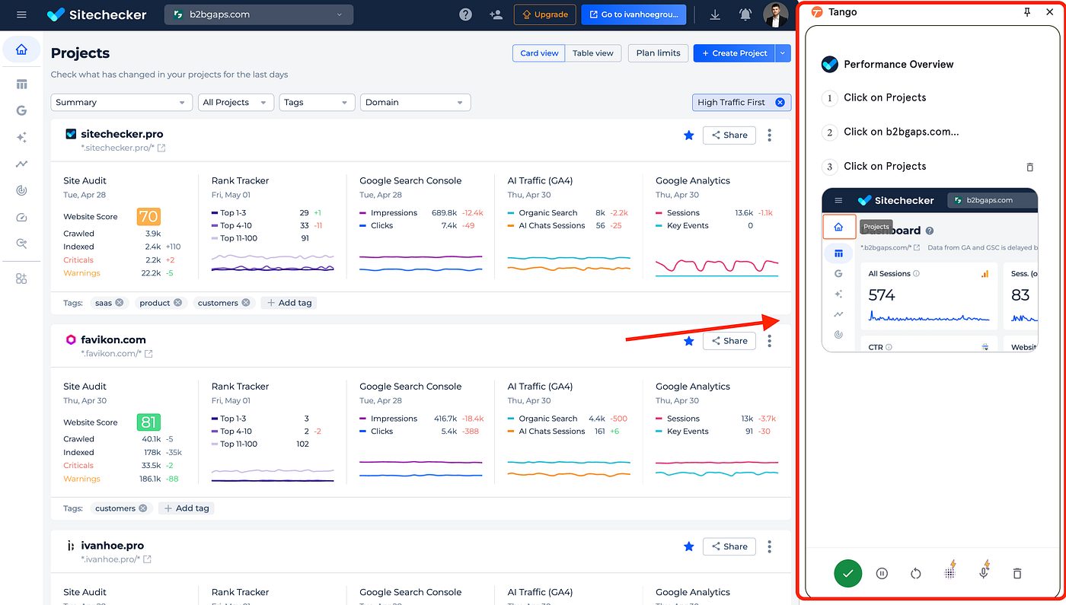The width and height of the screenshot is (1066, 605).
Task: Open All Projects dropdown
Action: point(235,102)
